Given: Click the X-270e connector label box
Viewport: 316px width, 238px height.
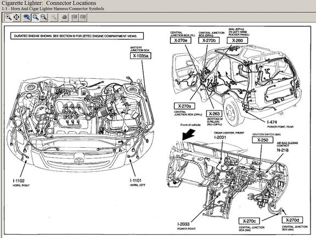Looking at the screenshot, I should (180, 40).
